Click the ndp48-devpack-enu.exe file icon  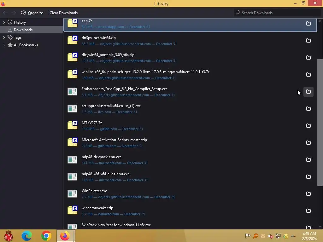tap(72, 160)
